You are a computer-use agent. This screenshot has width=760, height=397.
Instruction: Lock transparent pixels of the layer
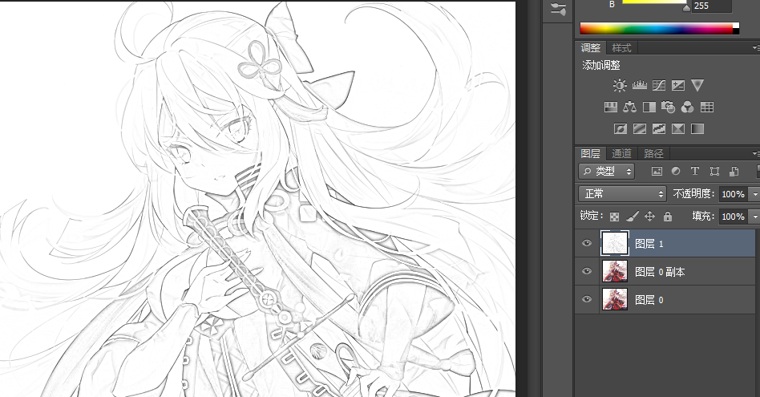pyautogui.click(x=614, y=217)
